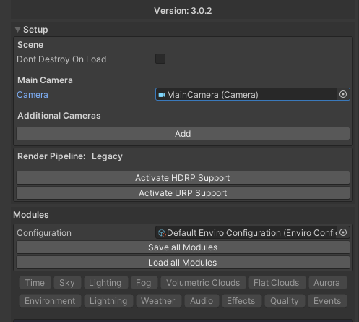
Task: Open the Environment module
Action: (50, 301)
